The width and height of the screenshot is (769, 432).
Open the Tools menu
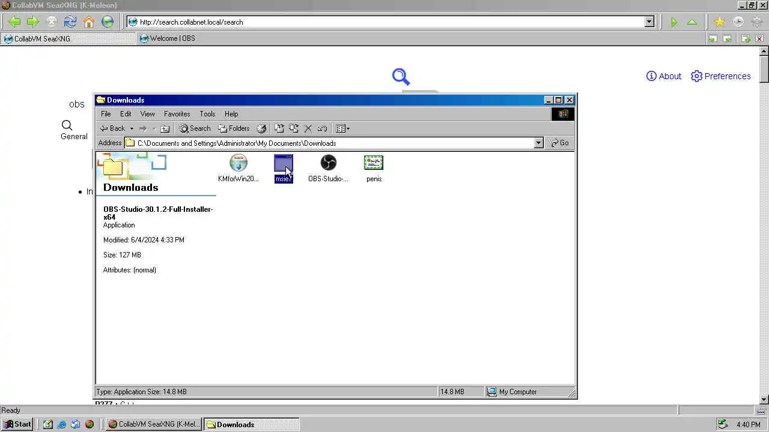click(x=207, y=114)
